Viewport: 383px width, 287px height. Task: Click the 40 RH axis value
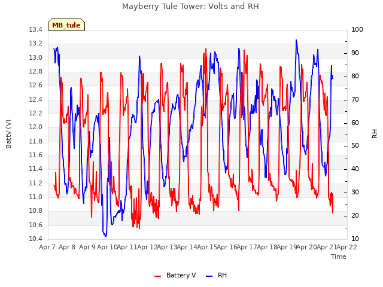point(355,169)
